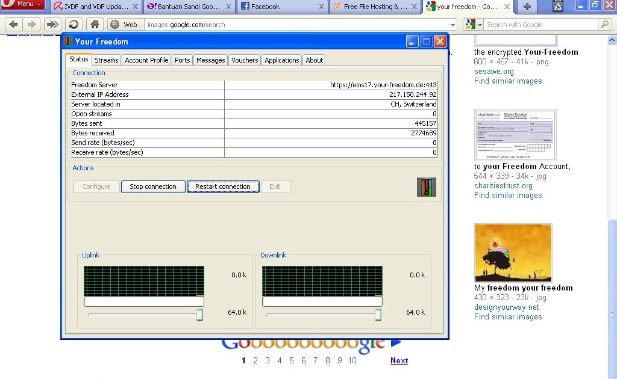Click the CH, Switzerland server location
The image size is (617, 379).
coord(413,104)
